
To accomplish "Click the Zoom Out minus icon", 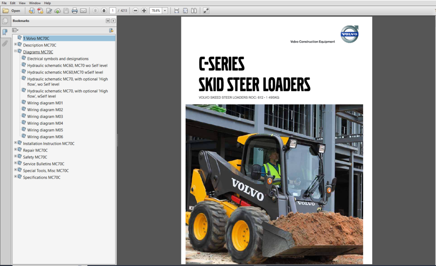I will (x=135, y=11).
